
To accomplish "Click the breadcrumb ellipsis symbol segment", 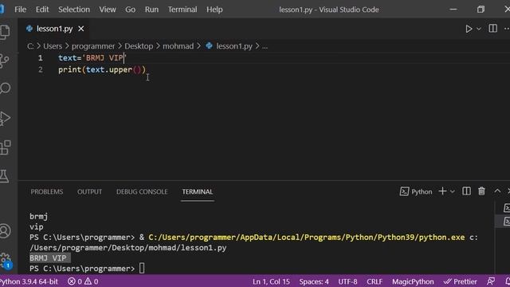I will (x=265, y=46).
